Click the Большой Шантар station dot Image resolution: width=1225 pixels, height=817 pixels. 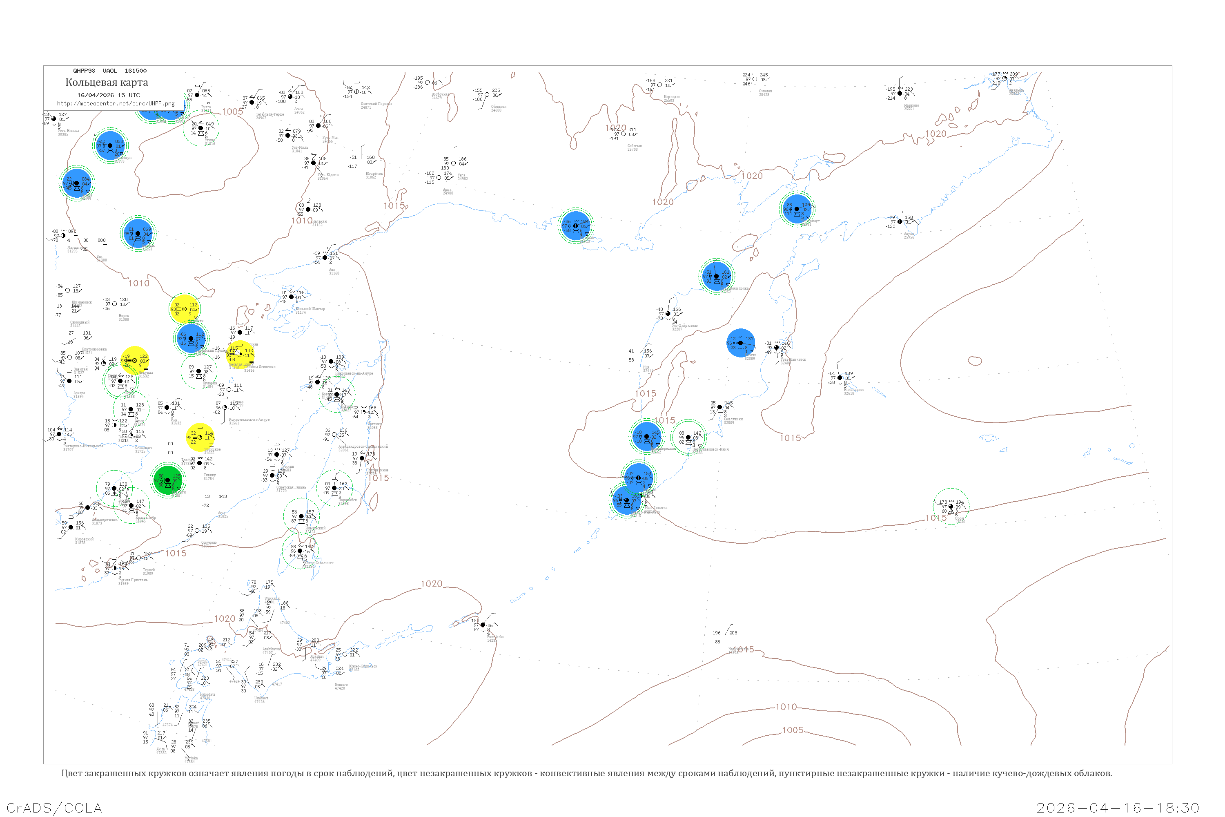pyautogui.click(x=292, y=297)
